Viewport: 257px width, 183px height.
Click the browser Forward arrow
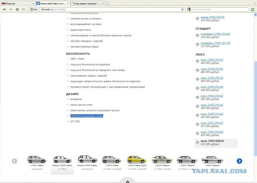click(11, 9)
